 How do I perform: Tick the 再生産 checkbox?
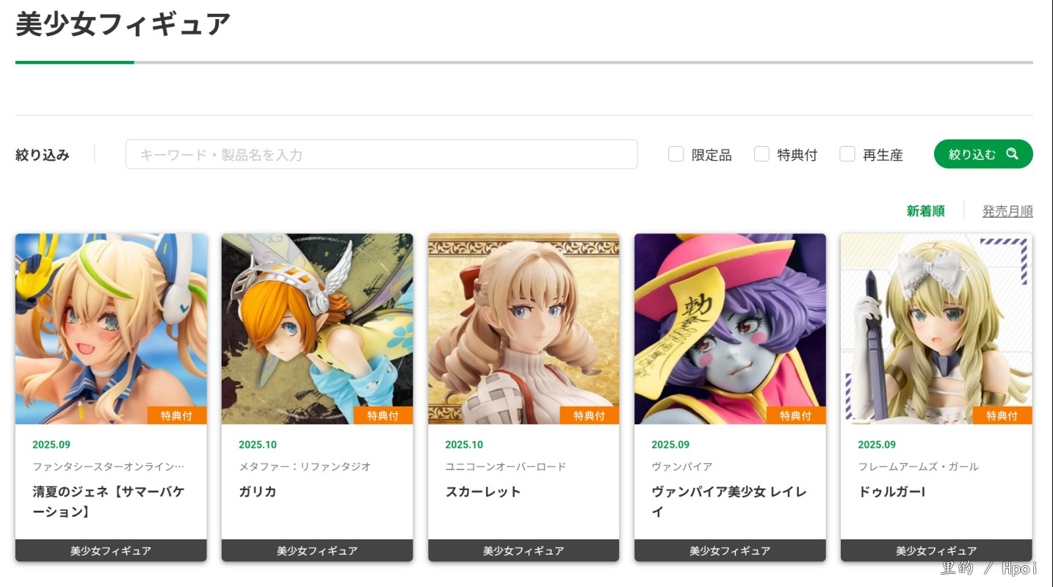[x=847, y=154]
